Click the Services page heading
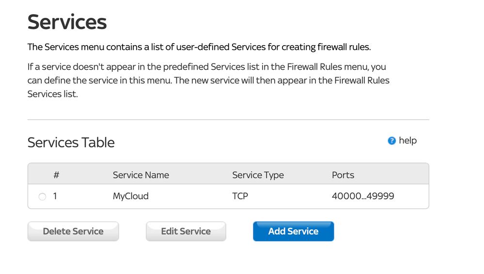 [67, 22]
